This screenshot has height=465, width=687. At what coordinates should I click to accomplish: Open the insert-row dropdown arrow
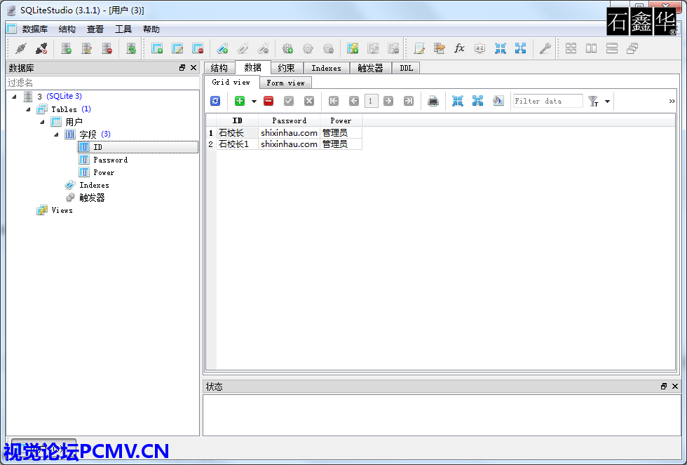point(254,102)
